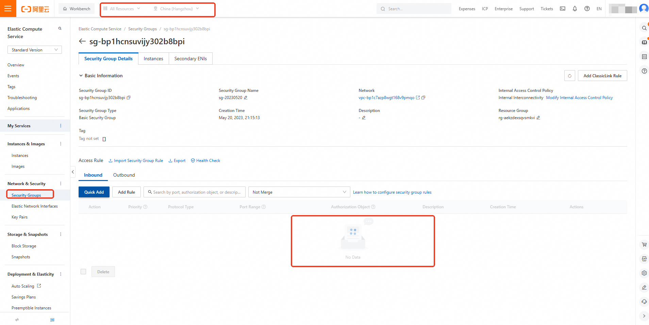The image size is (649, 325).
Task: Open the settings gear in right sidebar
Action: click(x=644, y=273)
